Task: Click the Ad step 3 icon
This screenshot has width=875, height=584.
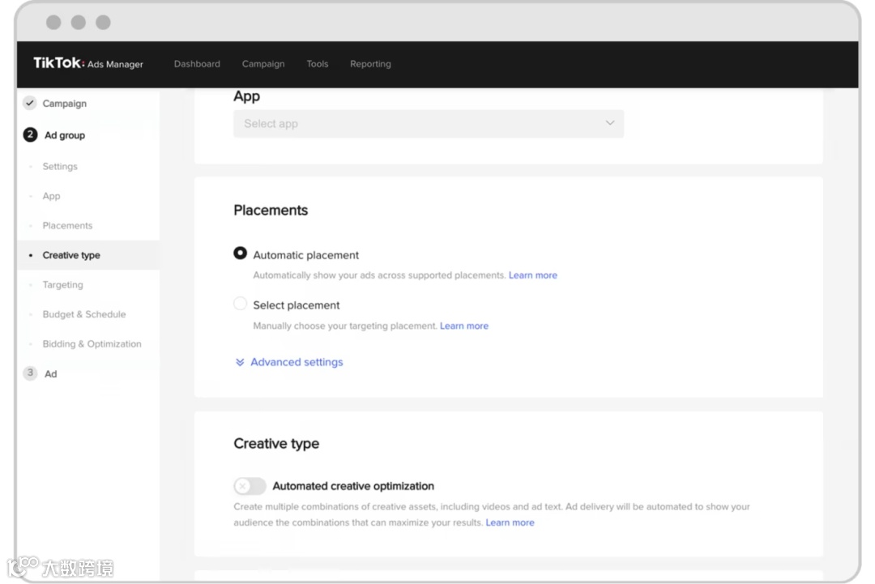Action: [x=31, y=373]
